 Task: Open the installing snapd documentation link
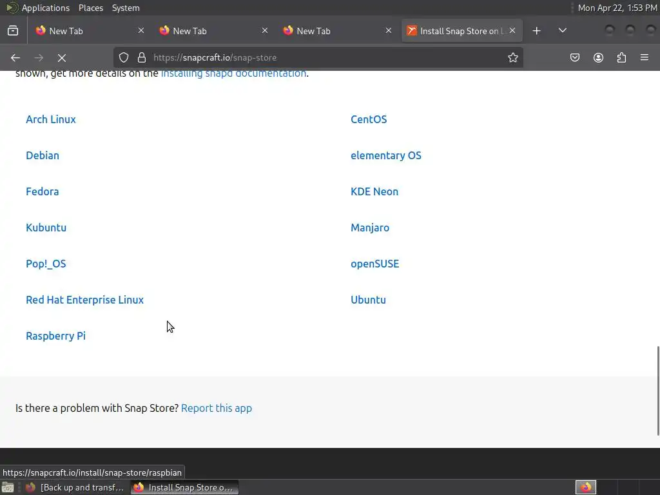point(233,73)
